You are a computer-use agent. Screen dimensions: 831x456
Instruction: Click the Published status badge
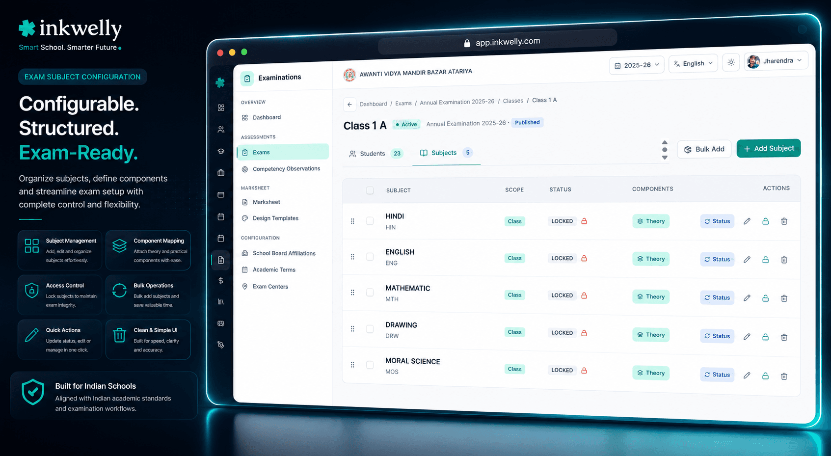pos(527,122)
